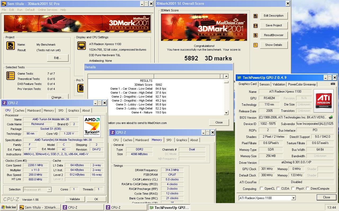The image size is (339, 211).
Task: Enable the CUDA checkbox
Action: pyautogui.click(x=278, y=189)
